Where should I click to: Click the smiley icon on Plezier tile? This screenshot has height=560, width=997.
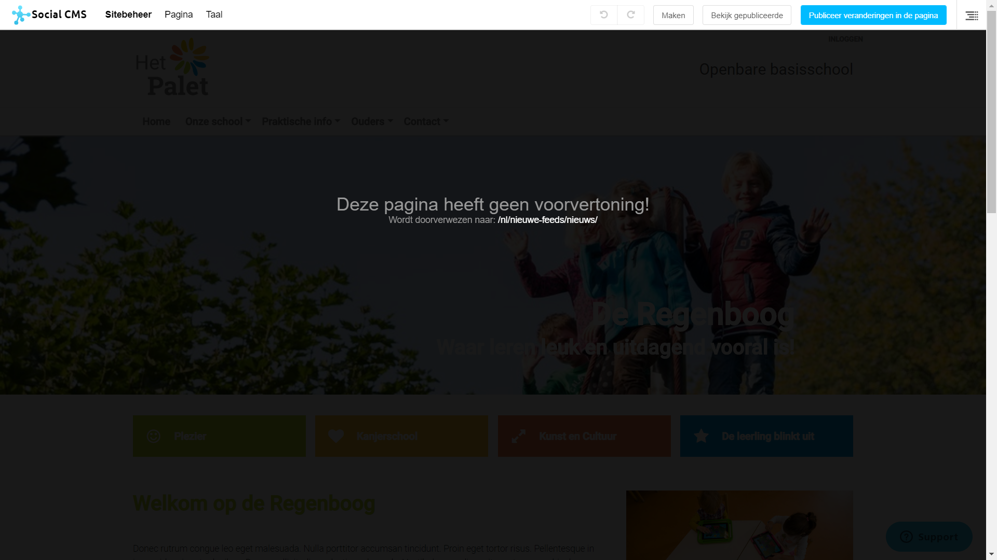tap(153, 436)
